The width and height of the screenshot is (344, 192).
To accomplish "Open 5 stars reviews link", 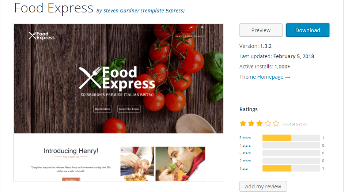I will click(x=245, y=138).
